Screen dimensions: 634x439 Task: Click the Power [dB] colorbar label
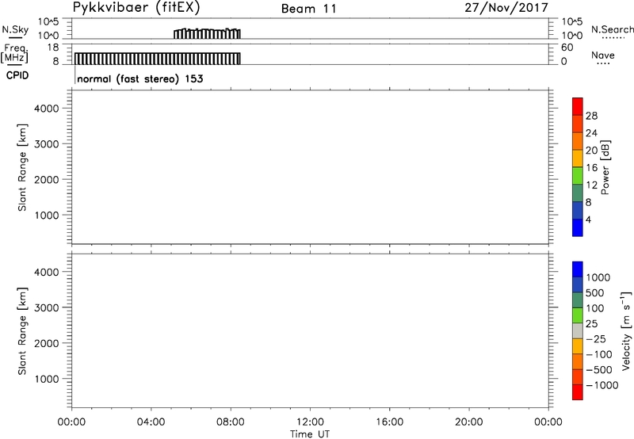(x=605, y=167)
